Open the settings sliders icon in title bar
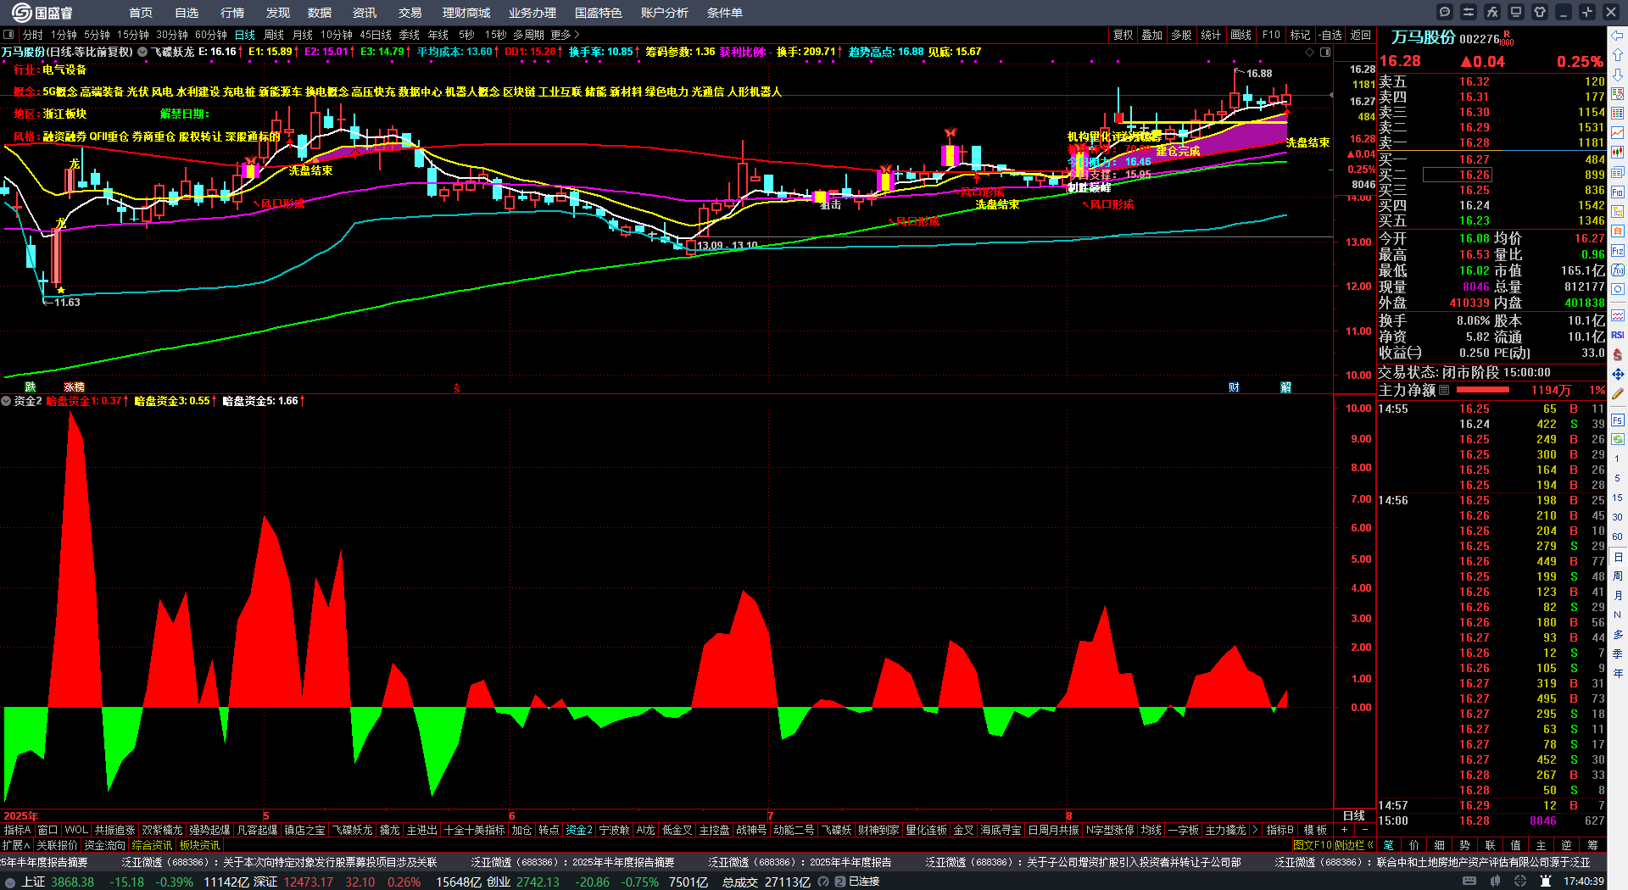Image resolution: width=1628 pixels, height=890 pixels. [x=1469, y=12]
